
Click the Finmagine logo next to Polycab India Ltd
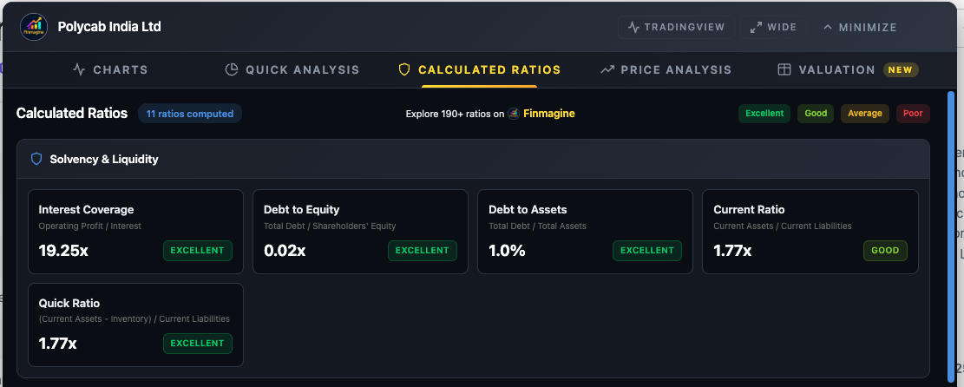(x=34, y=27)
